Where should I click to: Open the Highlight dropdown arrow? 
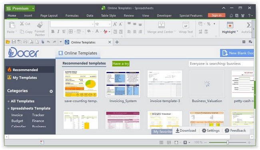coord(238,32)
